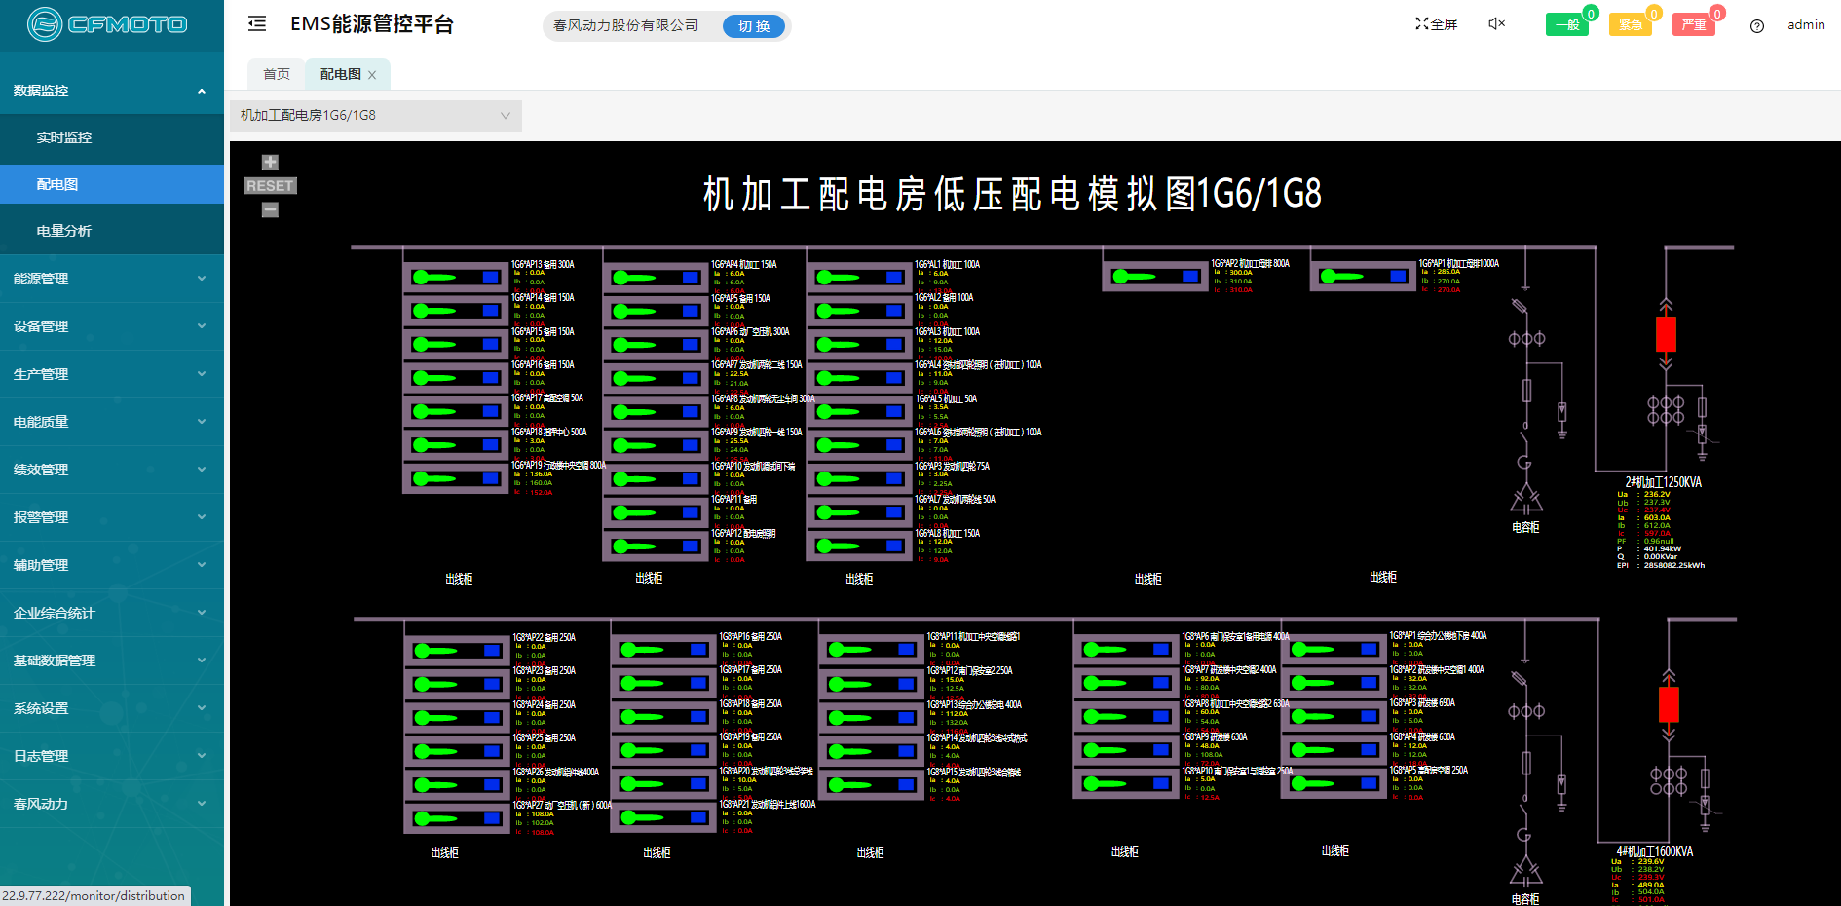Expand the 能源管理 sidebar menu
Viewport: 1841px width, 906px height.
[111, 279]
